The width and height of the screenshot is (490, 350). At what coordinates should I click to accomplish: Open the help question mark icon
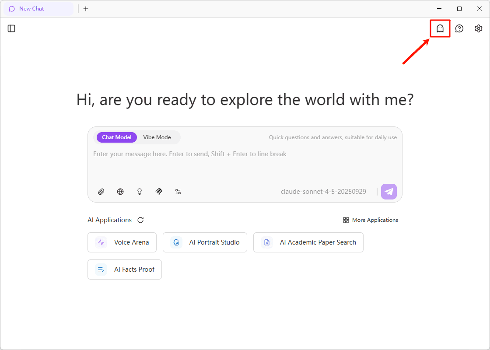coord(459,28)
